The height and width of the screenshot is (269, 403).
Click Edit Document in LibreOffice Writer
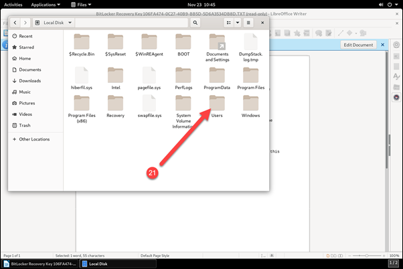358,45
